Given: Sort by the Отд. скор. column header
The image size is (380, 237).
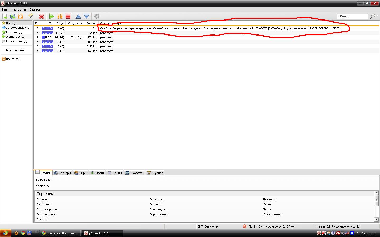Looking at the screenshot, I should coord(75,23).
